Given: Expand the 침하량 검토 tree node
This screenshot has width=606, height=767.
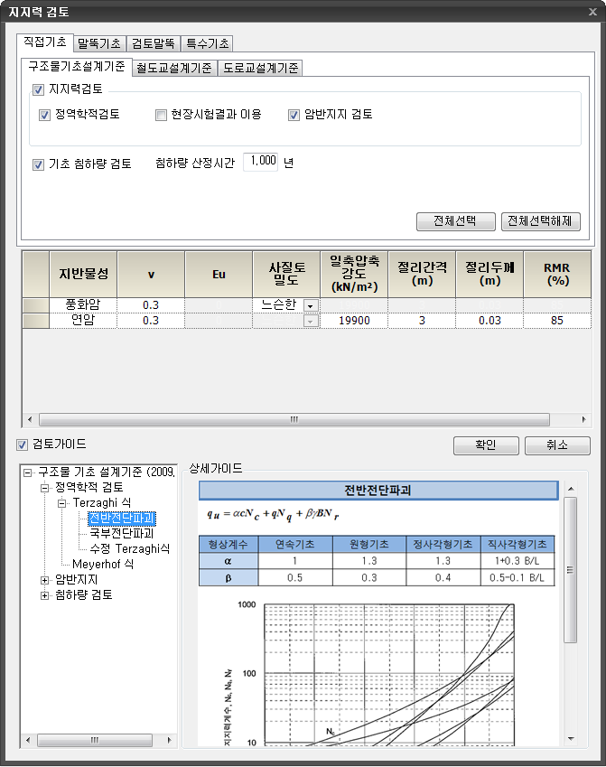Looking at the screenshot, I should tap(46, 595).
